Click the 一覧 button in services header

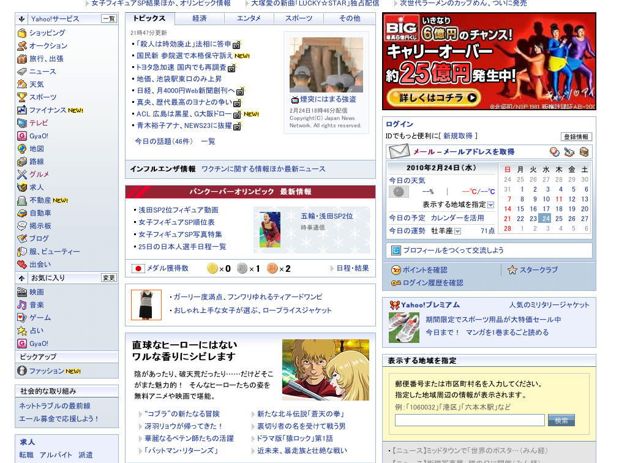(x=109, y=18)
